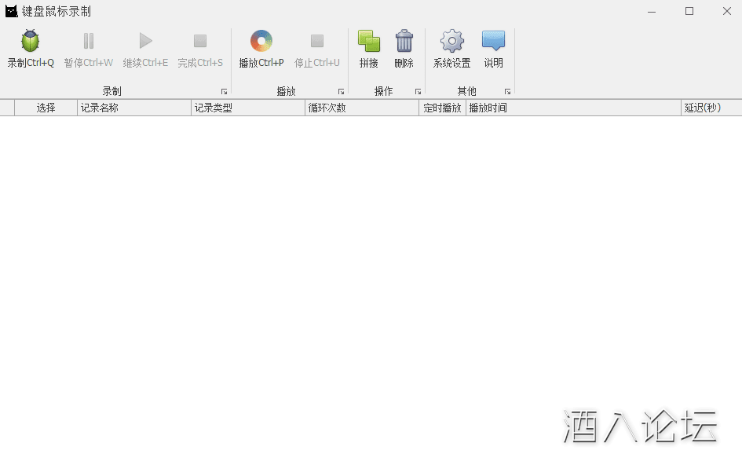Expand the 录制 group launcher arrow
Screen dimensions: 742x461
click(224, 92)
